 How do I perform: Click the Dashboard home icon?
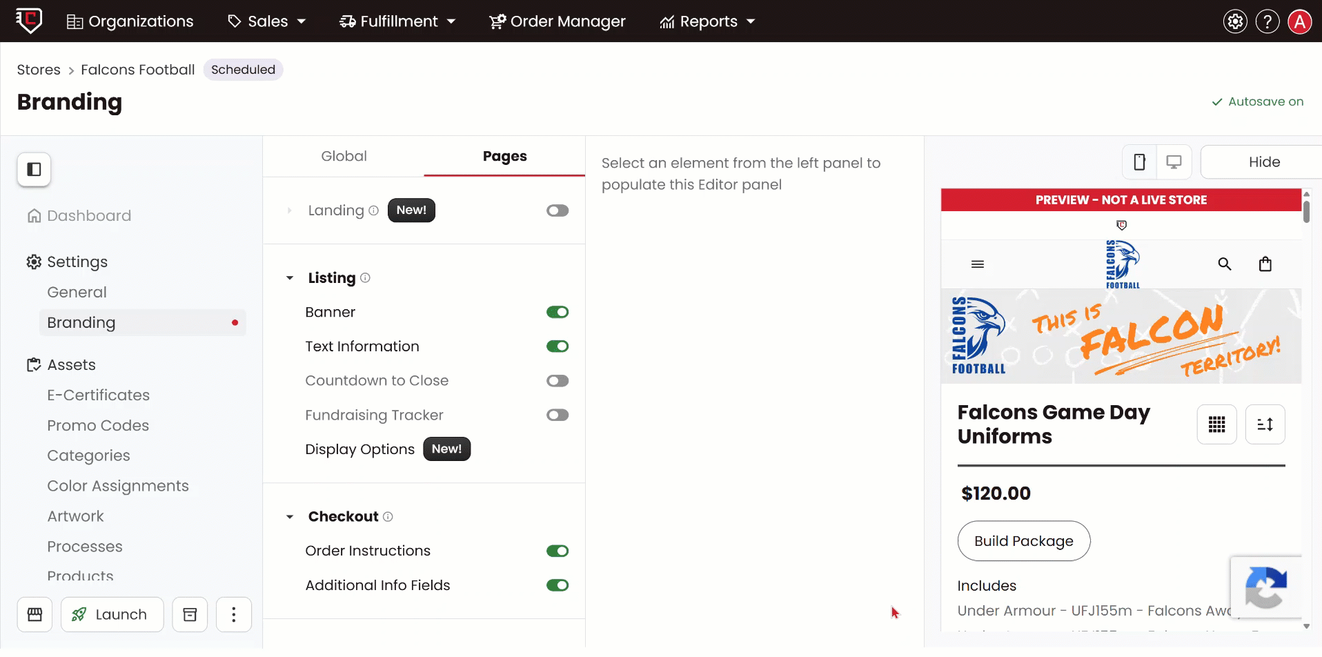coord(34,216)
